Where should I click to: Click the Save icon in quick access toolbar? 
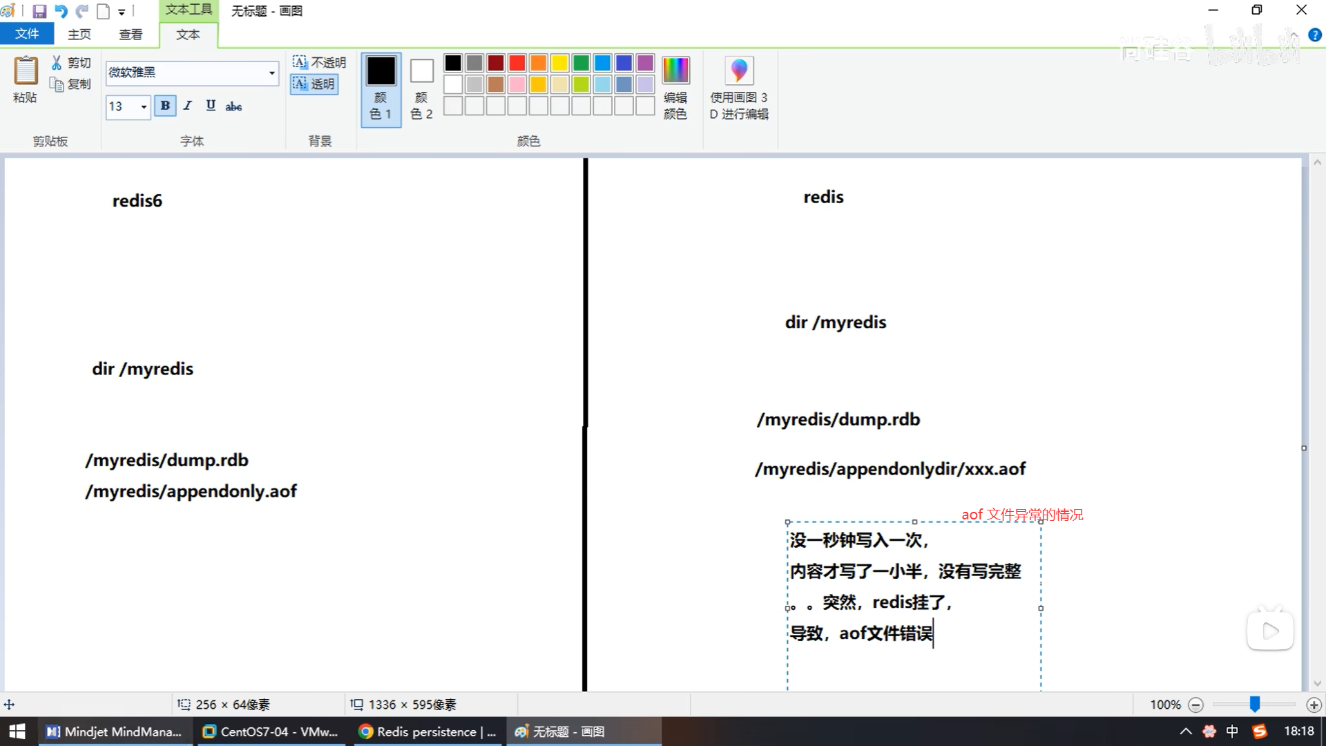[x=39, y=11]
